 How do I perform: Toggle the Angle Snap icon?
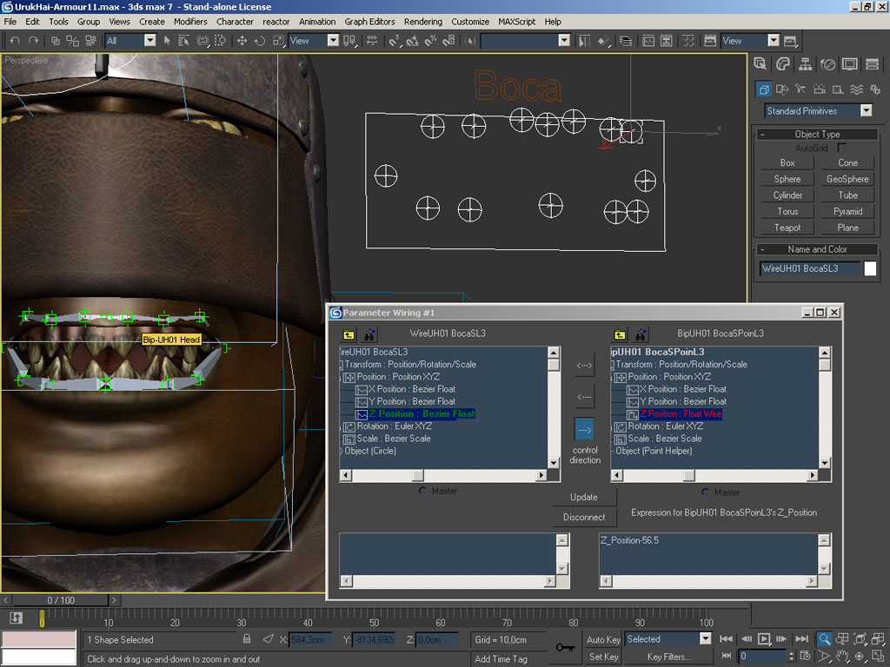[x=412, y=41]
